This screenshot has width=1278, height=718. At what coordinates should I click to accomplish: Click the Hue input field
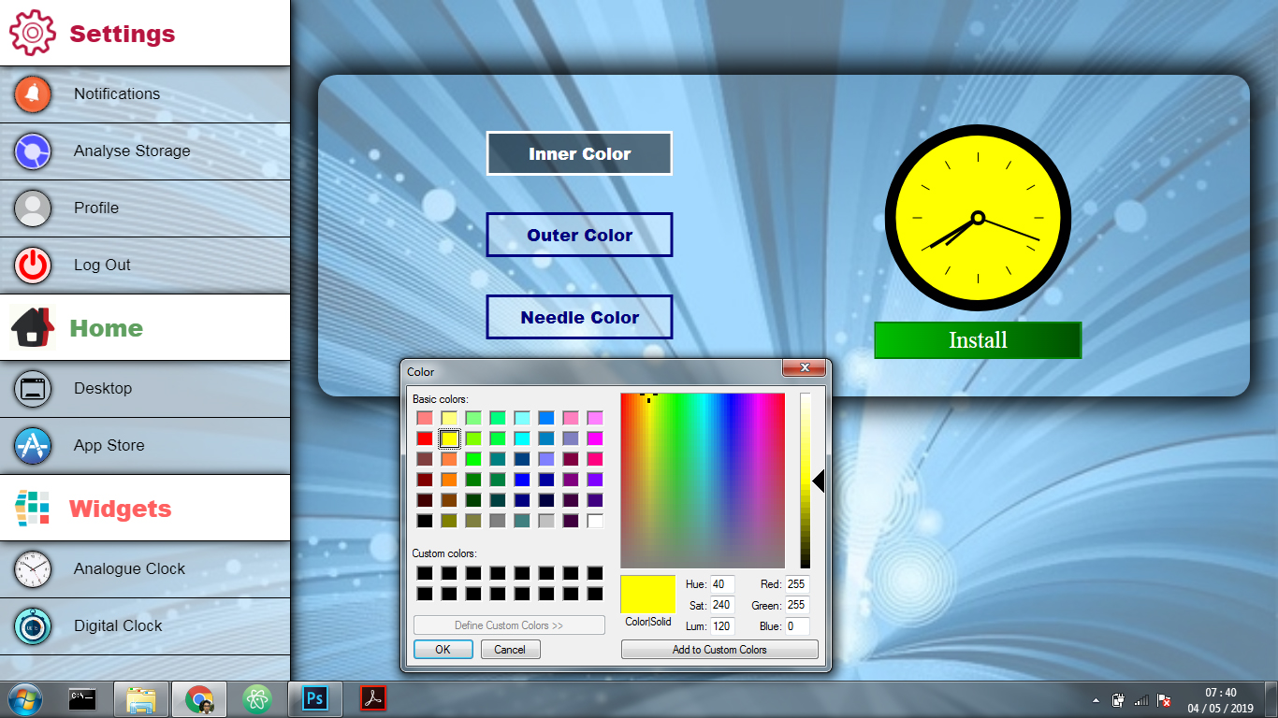tap(722, 584)
